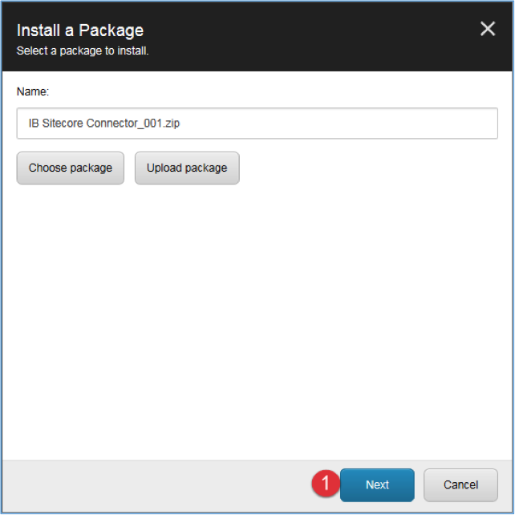Open the Choose package browser
This screenshot has height=515, width=515.
click(x=71, y=168)
